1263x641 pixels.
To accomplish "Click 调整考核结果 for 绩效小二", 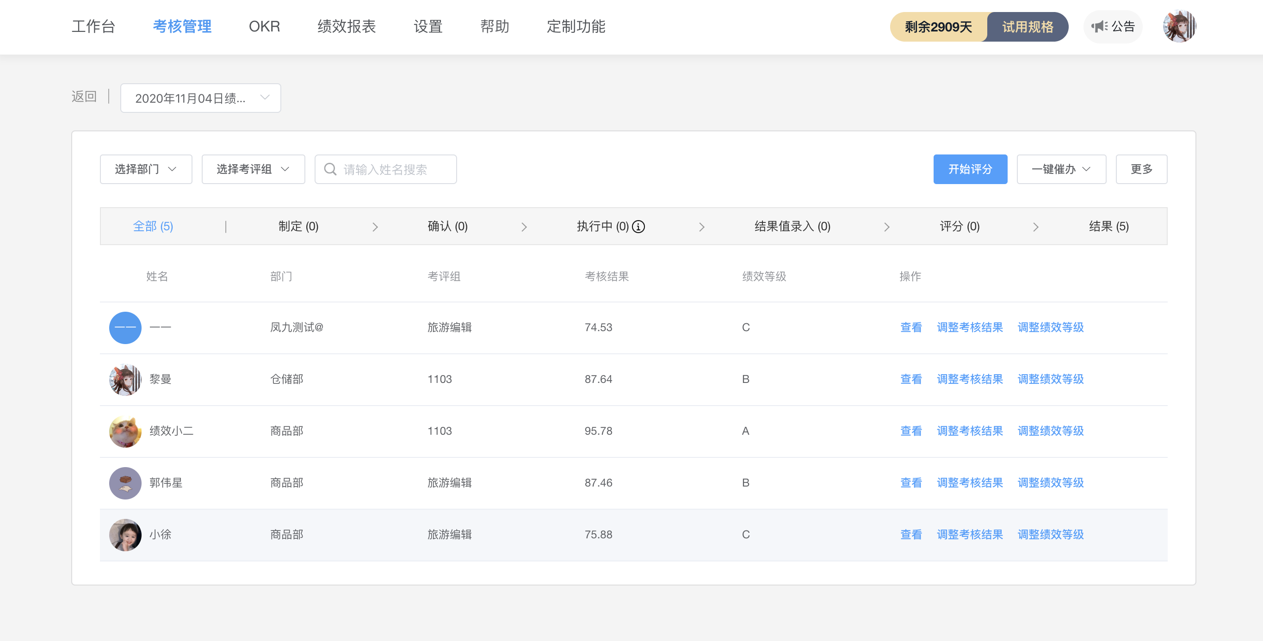I will tap(970, 431).
